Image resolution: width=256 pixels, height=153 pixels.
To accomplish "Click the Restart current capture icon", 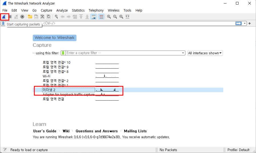I will (x=16, y=17).
